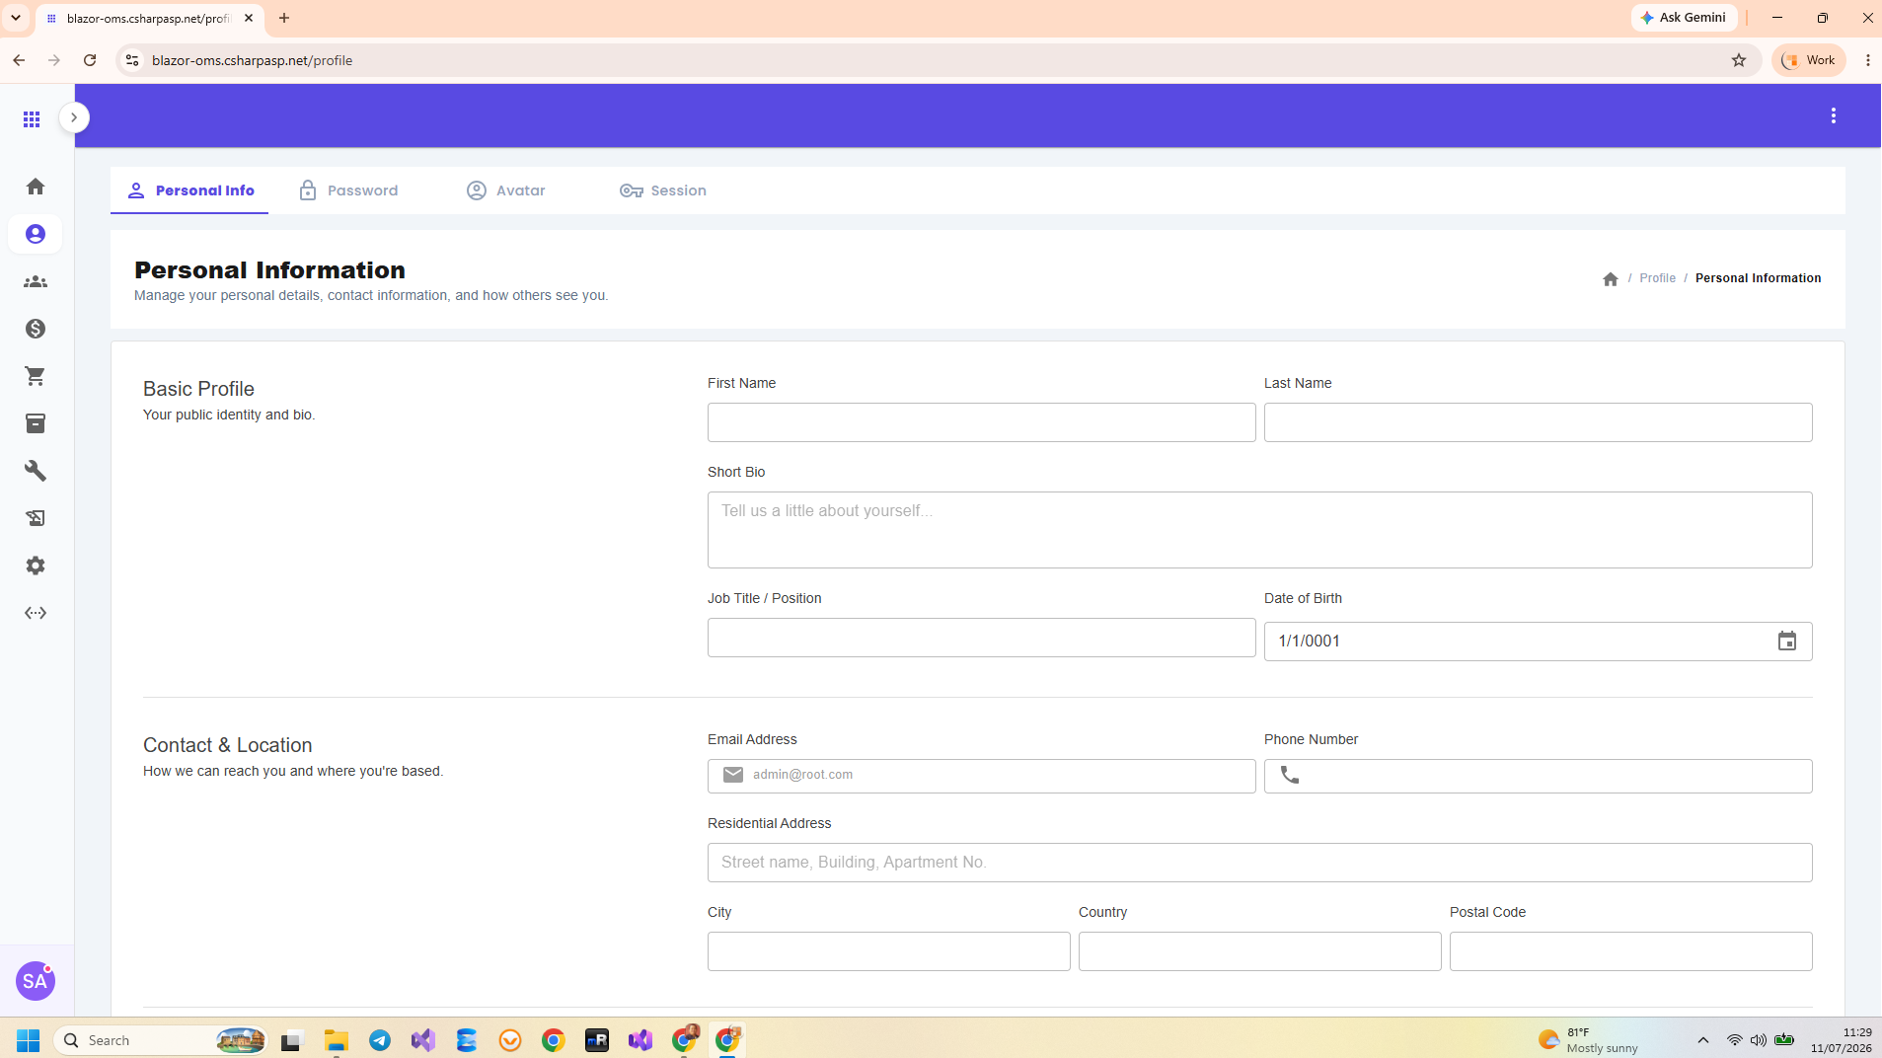1882x1058 pixels.
Task: Click the taskbar Search box
Action: point(161,1040)
